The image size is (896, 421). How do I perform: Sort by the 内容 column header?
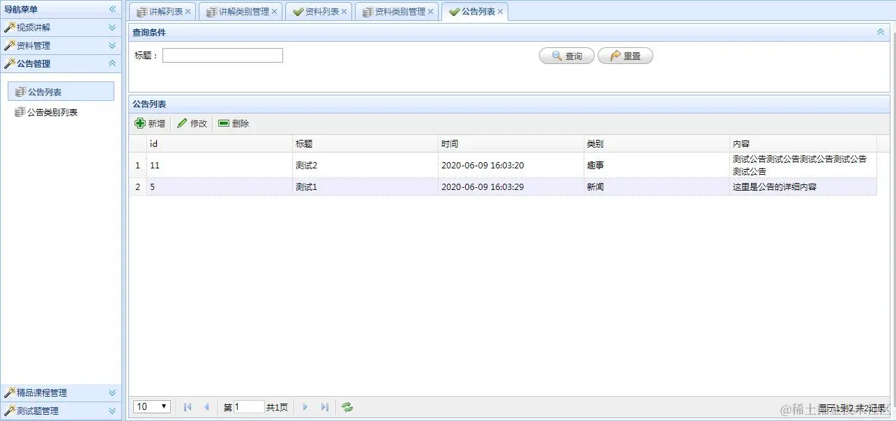[803, 143]
